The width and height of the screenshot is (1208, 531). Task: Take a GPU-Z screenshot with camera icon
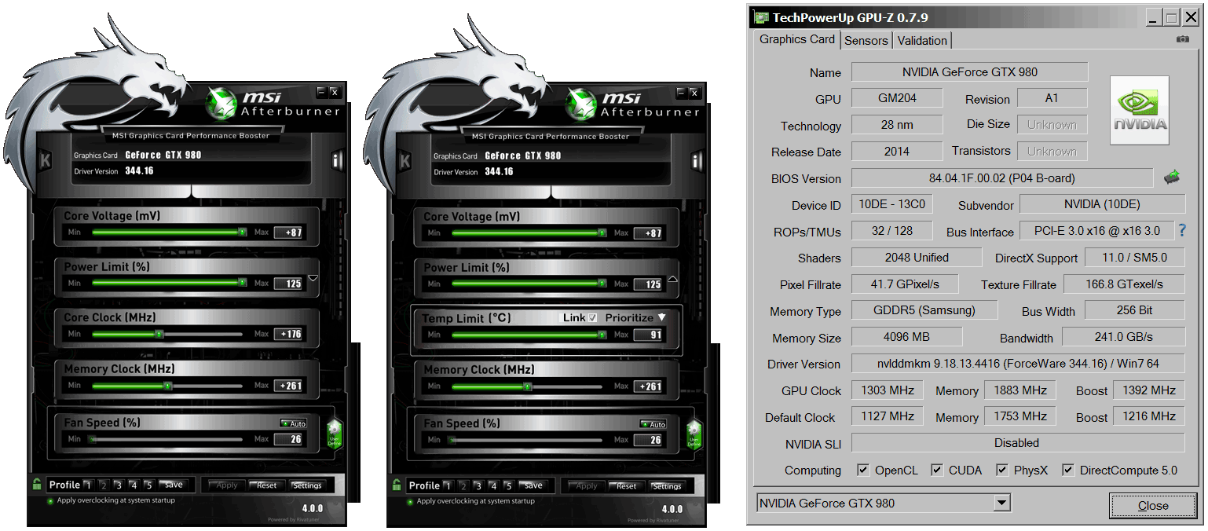[1182, 39]
